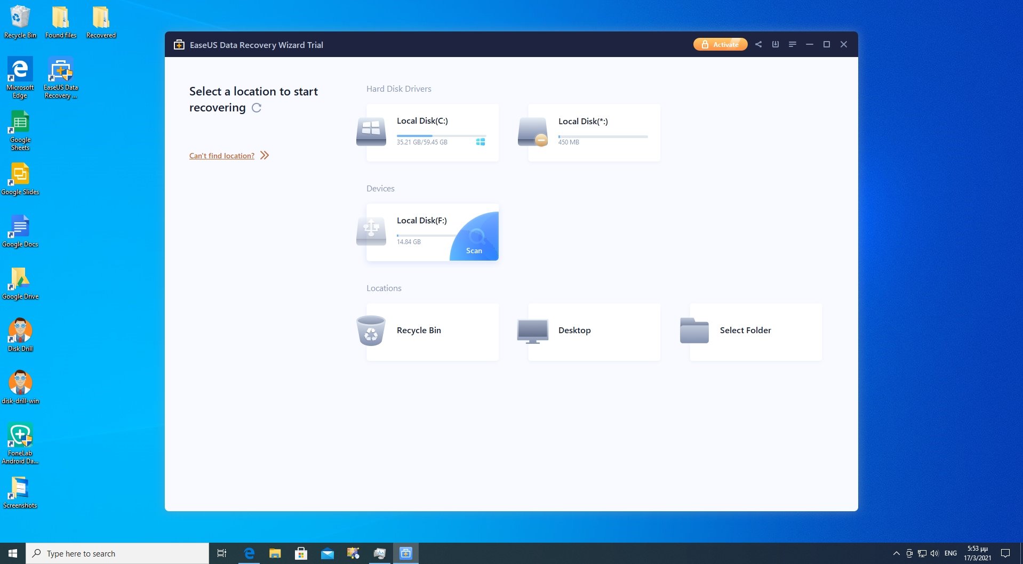Select Google Drive desktop shortcut
The image size is (1023, 564).
point(20,284)
